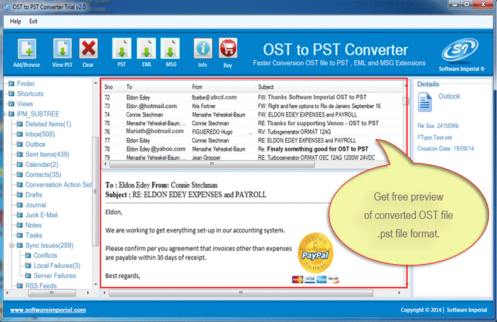Viewport: 497px width, 322px height.
Task: Select row 74 FW: ELDON EDEY EXPENSES
Action: tap(253, 114)
